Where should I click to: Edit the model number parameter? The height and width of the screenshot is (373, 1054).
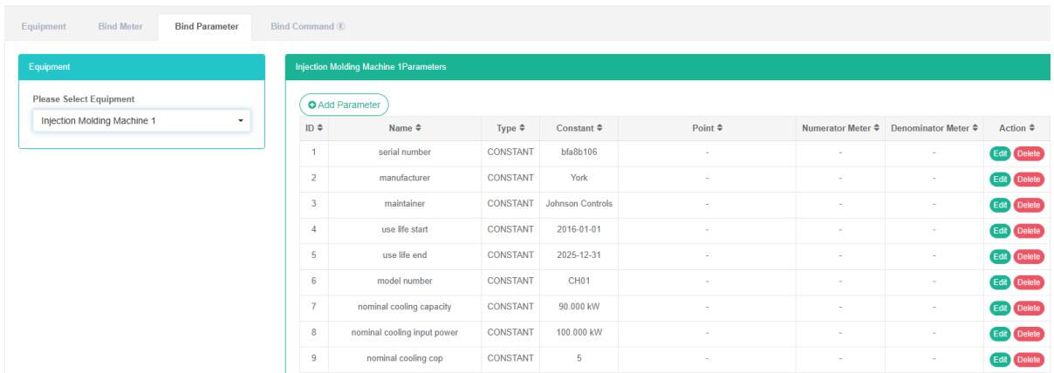(x=997, y=281)
